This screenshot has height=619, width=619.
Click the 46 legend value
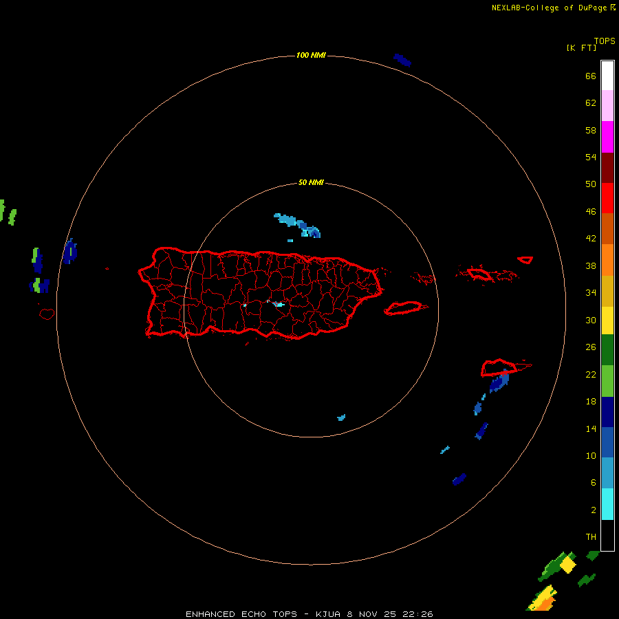point(591,211)
